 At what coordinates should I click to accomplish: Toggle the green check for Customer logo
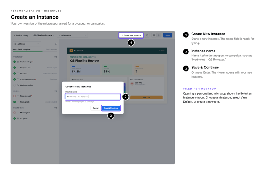(14, 62)
